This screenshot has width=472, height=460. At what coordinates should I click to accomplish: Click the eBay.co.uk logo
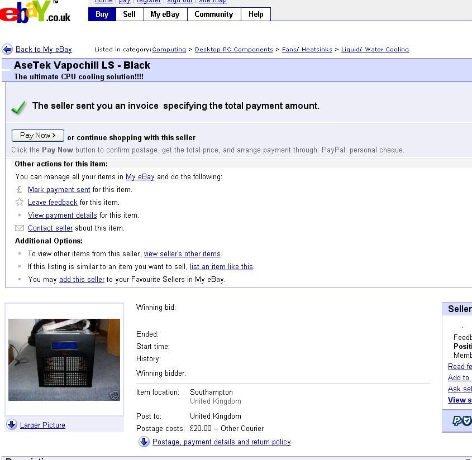pyautogui.click(x=35, y=12)
